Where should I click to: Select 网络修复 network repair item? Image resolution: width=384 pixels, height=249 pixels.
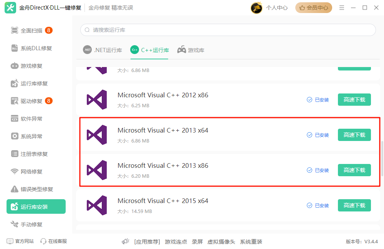[31, 172]
